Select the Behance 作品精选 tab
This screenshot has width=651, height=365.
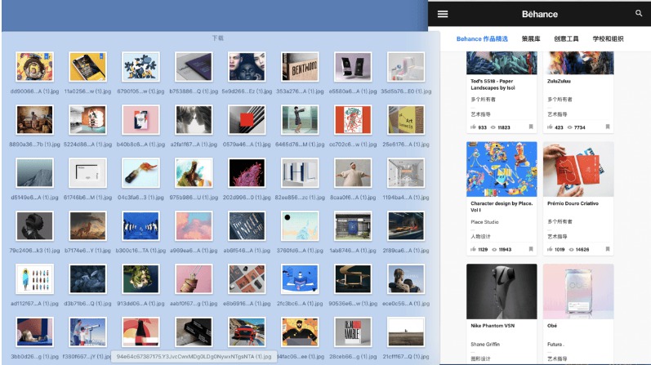point(482,38)
